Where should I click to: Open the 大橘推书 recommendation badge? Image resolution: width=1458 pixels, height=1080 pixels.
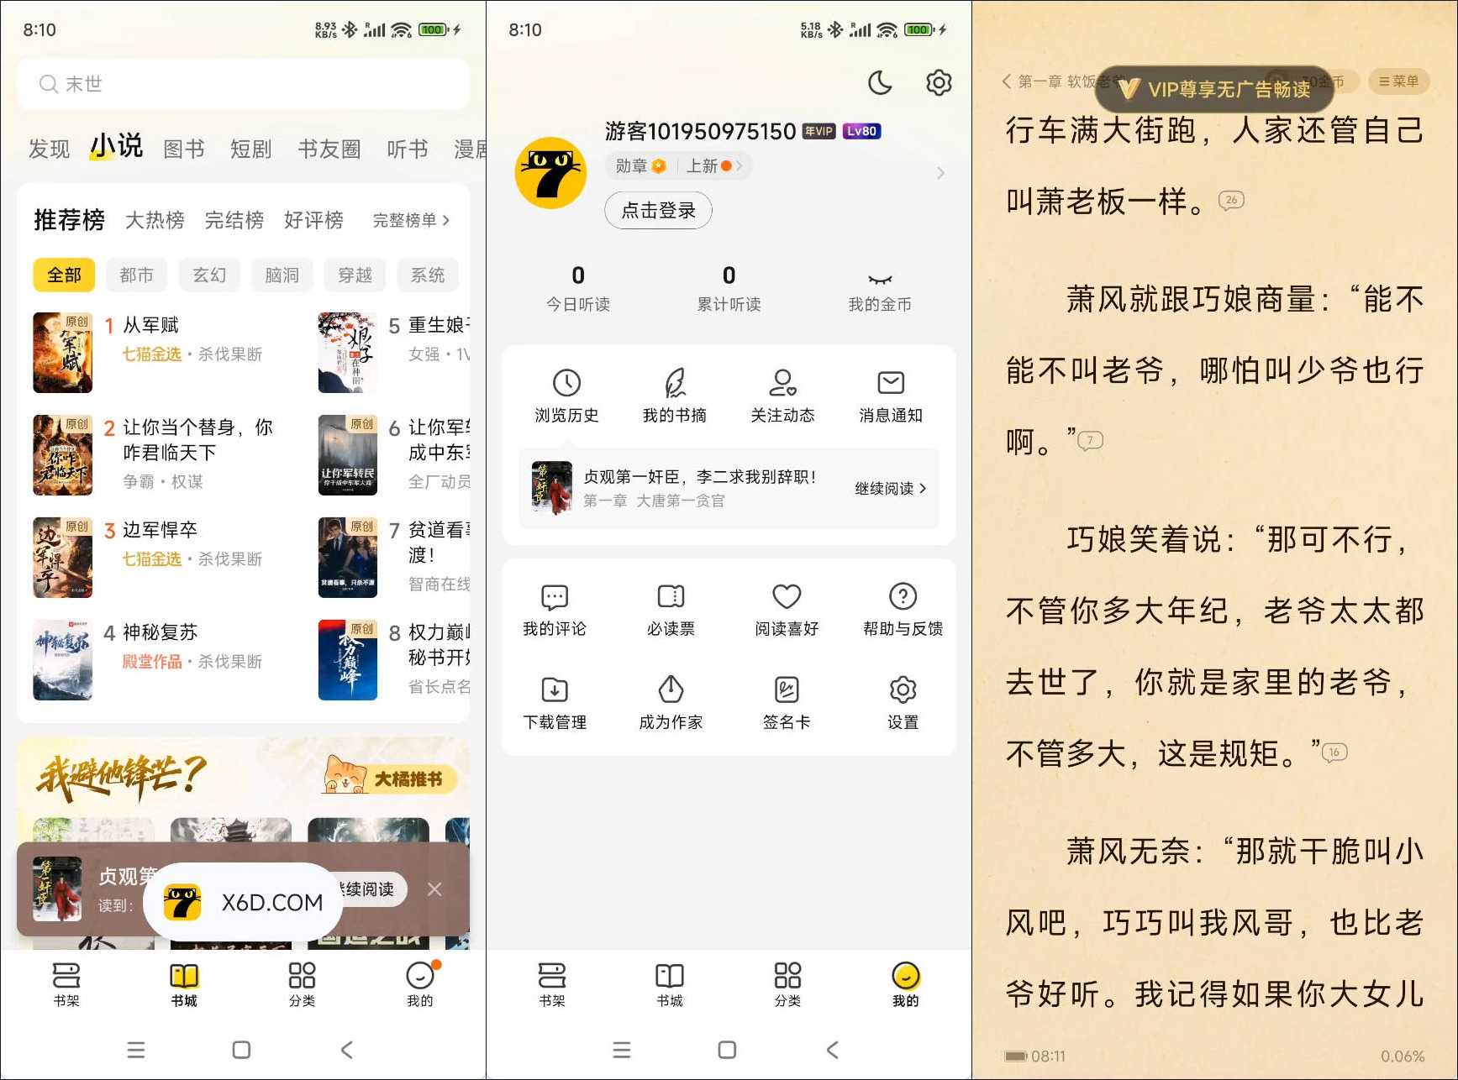pyautogui.click(x=390, y=776)
